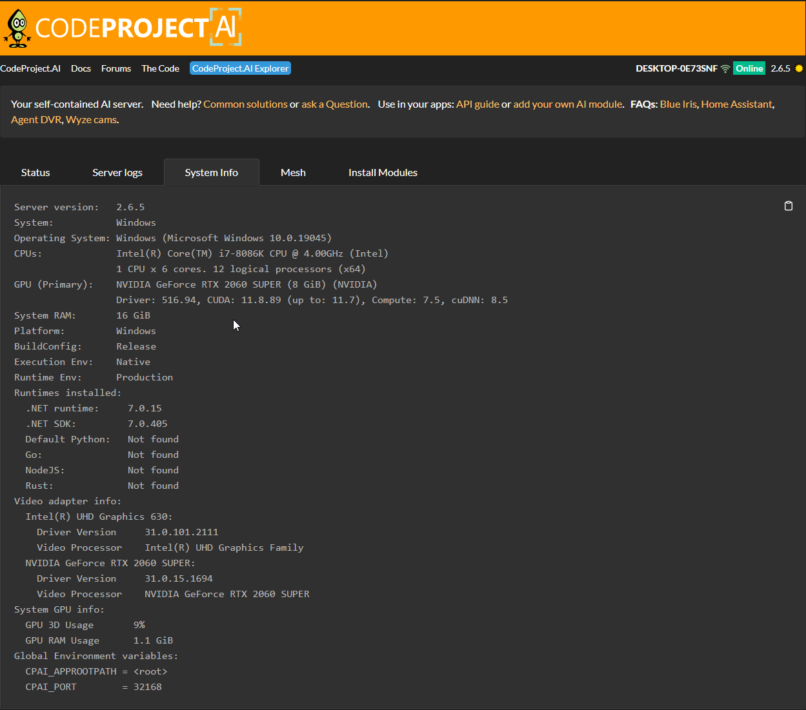The width and height of the screenshot is (806, 710).
Task: Click the sun theme toggle icon
Action: point(799,68)
